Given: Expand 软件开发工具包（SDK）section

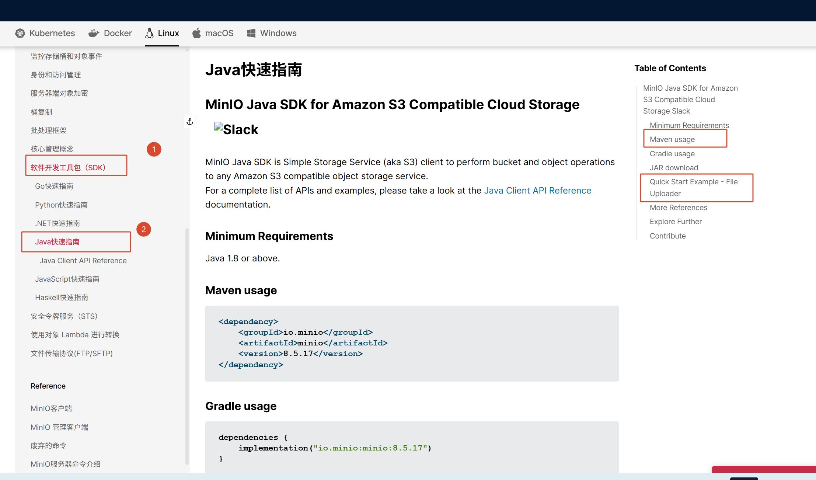Looking at the screenshot, I should [x=68, y=168].
